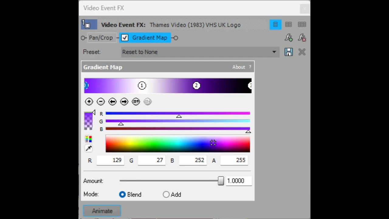Delete the current preset
389x219 pixels.
[302, 52]
